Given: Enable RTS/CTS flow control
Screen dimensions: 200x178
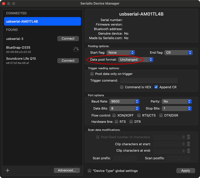Looking at the screenshot, I should 139,115.
